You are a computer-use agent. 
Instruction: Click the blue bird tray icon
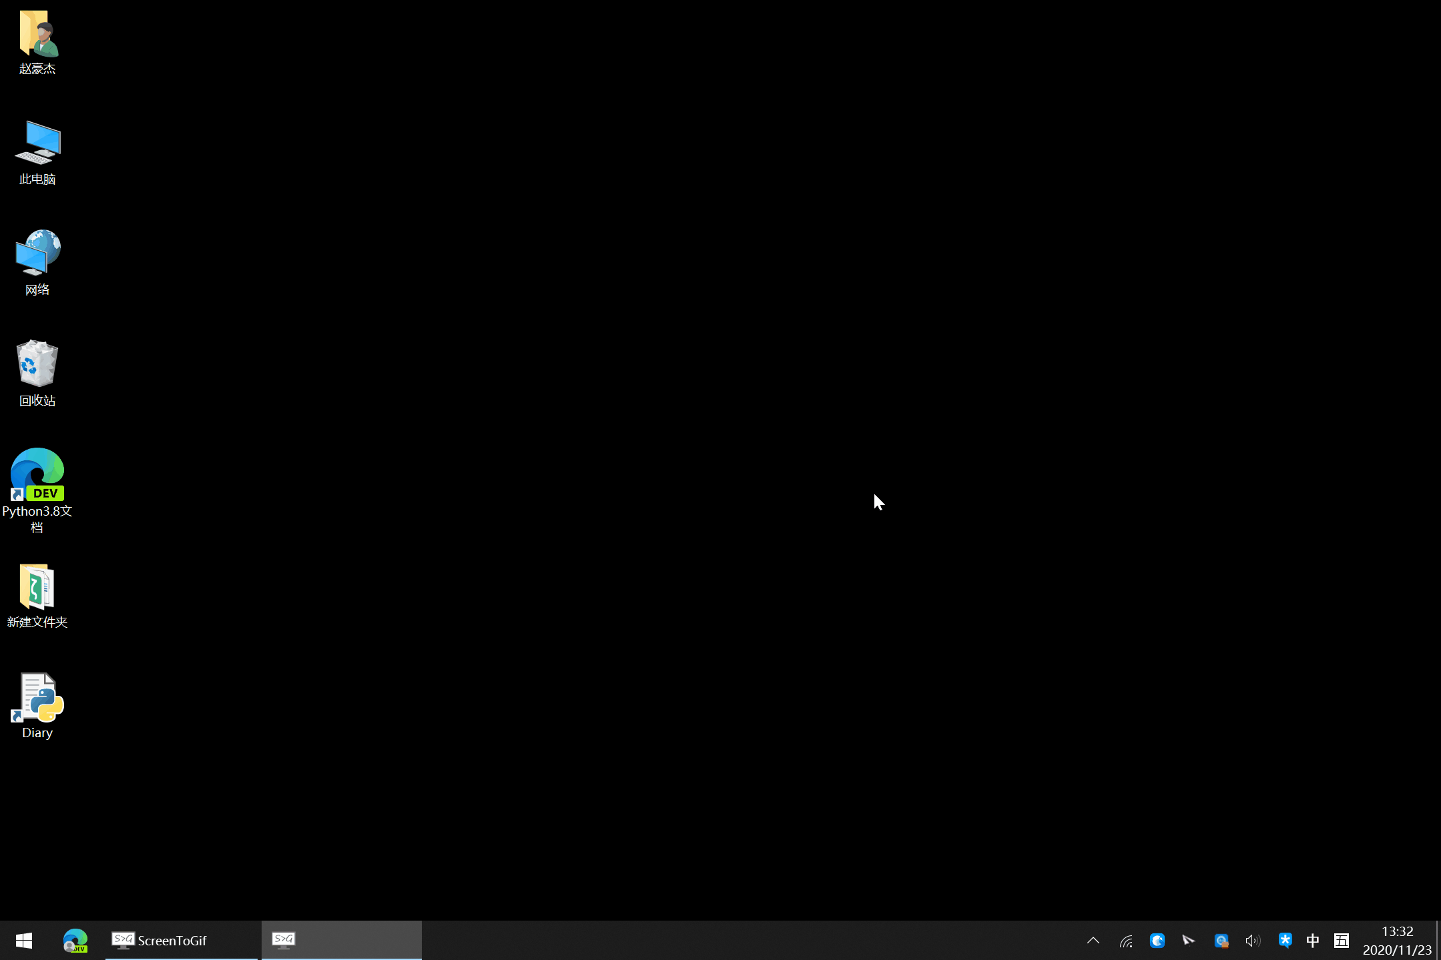[1157, 941]
